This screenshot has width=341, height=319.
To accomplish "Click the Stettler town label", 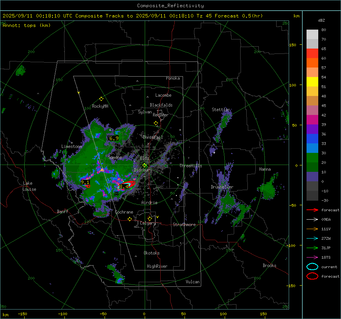I will coord(221,110).
